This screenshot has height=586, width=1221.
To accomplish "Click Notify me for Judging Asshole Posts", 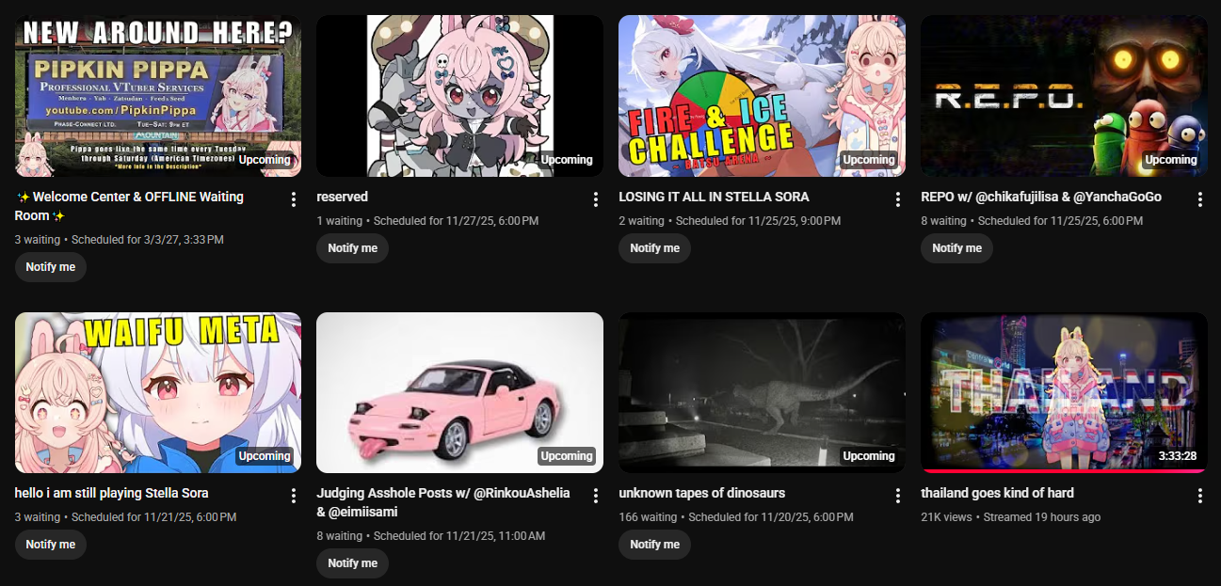I will pyautogui.click(x=353, y=563).
